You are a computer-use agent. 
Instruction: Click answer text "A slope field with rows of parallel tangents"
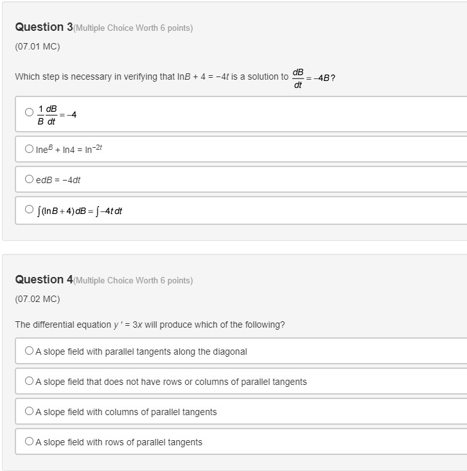[x=119, y=442]
